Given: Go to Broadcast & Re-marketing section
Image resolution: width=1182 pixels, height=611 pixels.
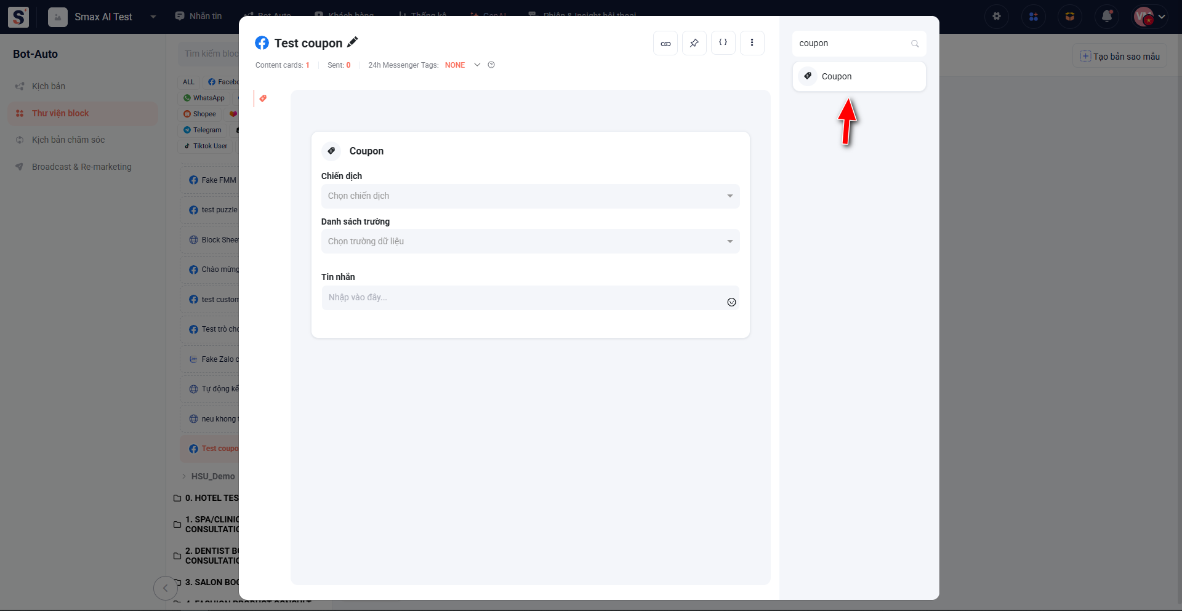Looking at the screenshot, I should tap(81, 167).
